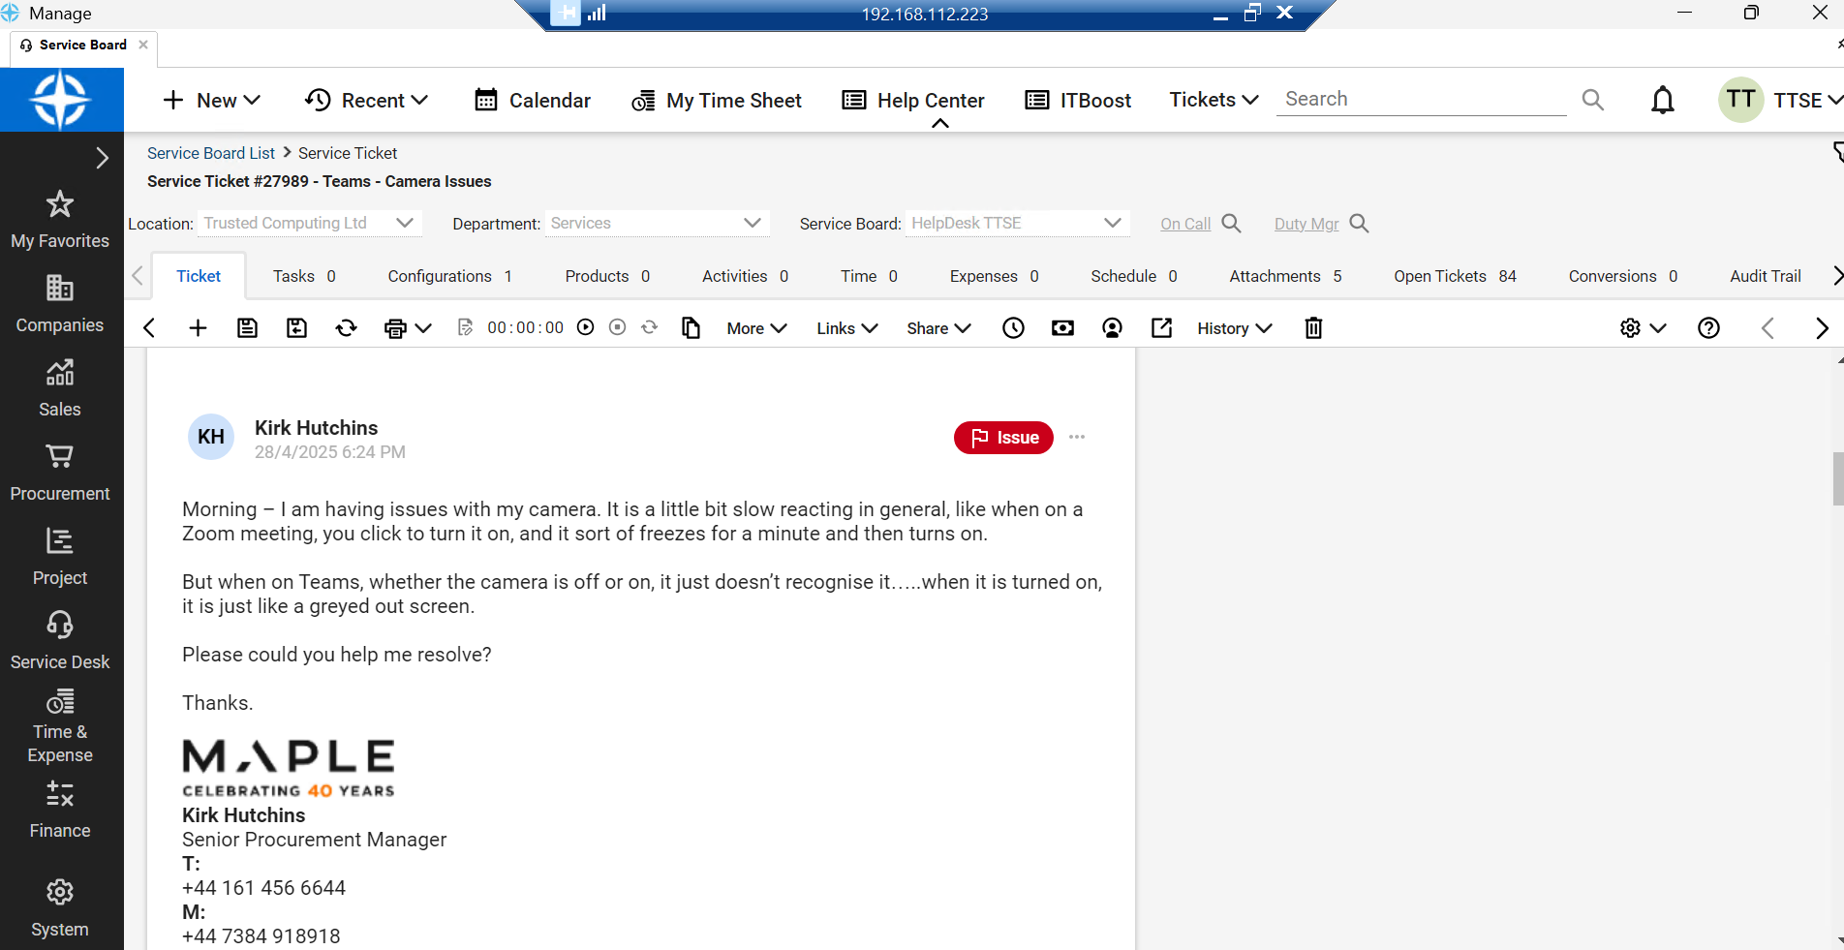Switch to the Attachments tab
Image resolution: width=1844 pixels, height=950 pixels.
1285,276
